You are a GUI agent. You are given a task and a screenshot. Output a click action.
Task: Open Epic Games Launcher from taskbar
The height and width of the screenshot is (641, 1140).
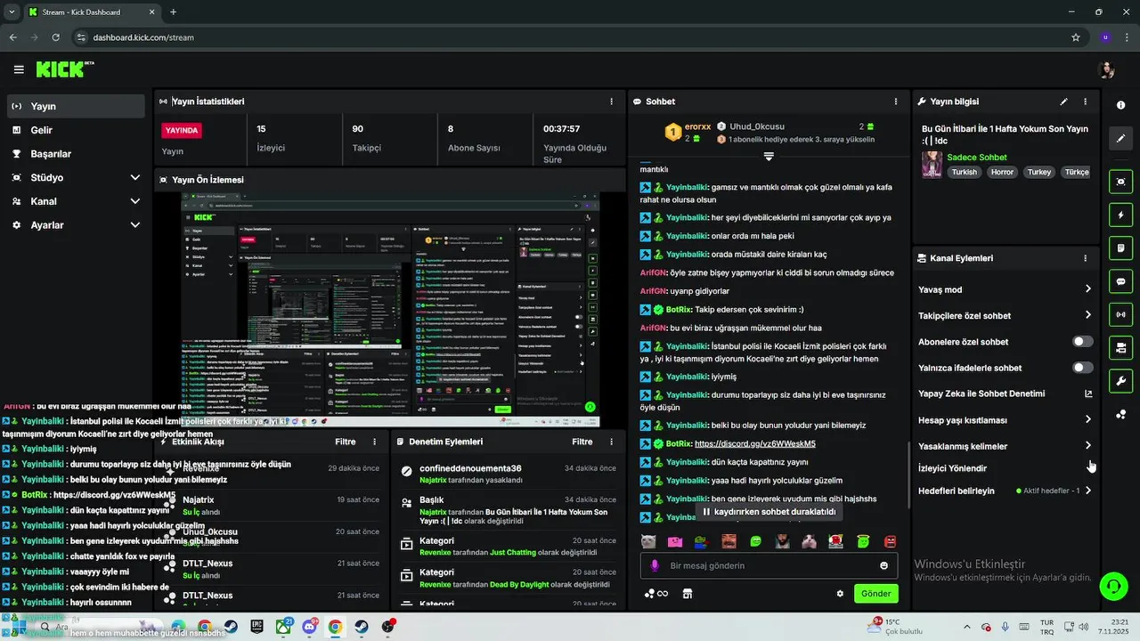[x=257, y=627]
